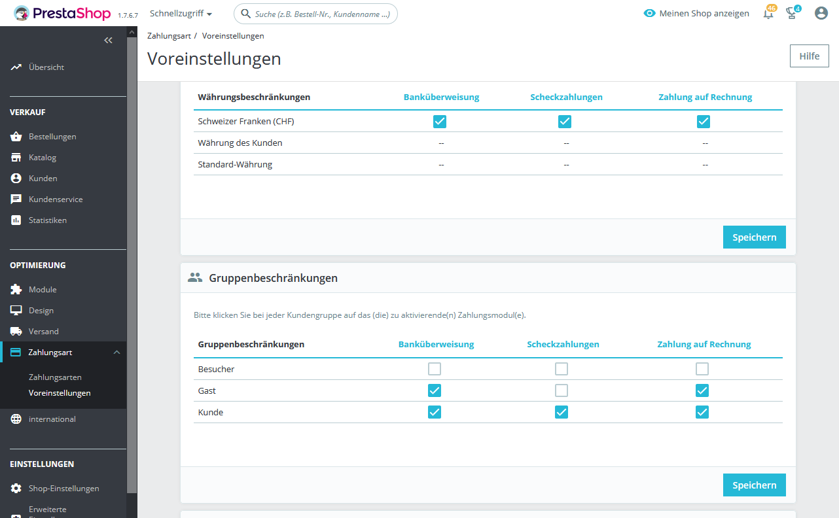Screen dimensions: 839x518
Task: Collapse the sidebar with double-chevron icon
Action: coord(109,41)
